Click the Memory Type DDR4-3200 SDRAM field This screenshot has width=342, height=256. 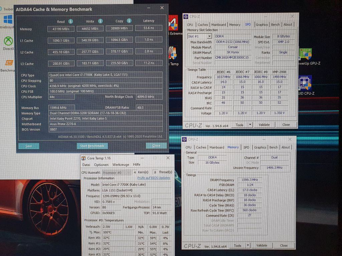click(106, 113)
